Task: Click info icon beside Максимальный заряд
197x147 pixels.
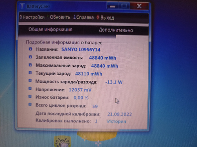Action: click(30, 65)
